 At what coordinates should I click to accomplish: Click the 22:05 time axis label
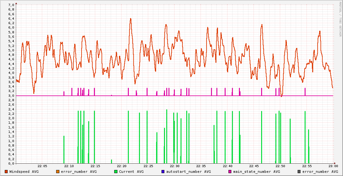pyautogui.click(x=42, y=166)
